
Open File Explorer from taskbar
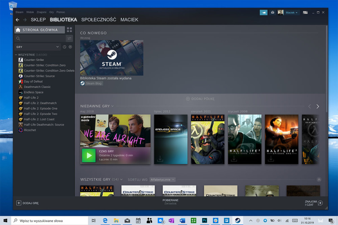point(116,221)
